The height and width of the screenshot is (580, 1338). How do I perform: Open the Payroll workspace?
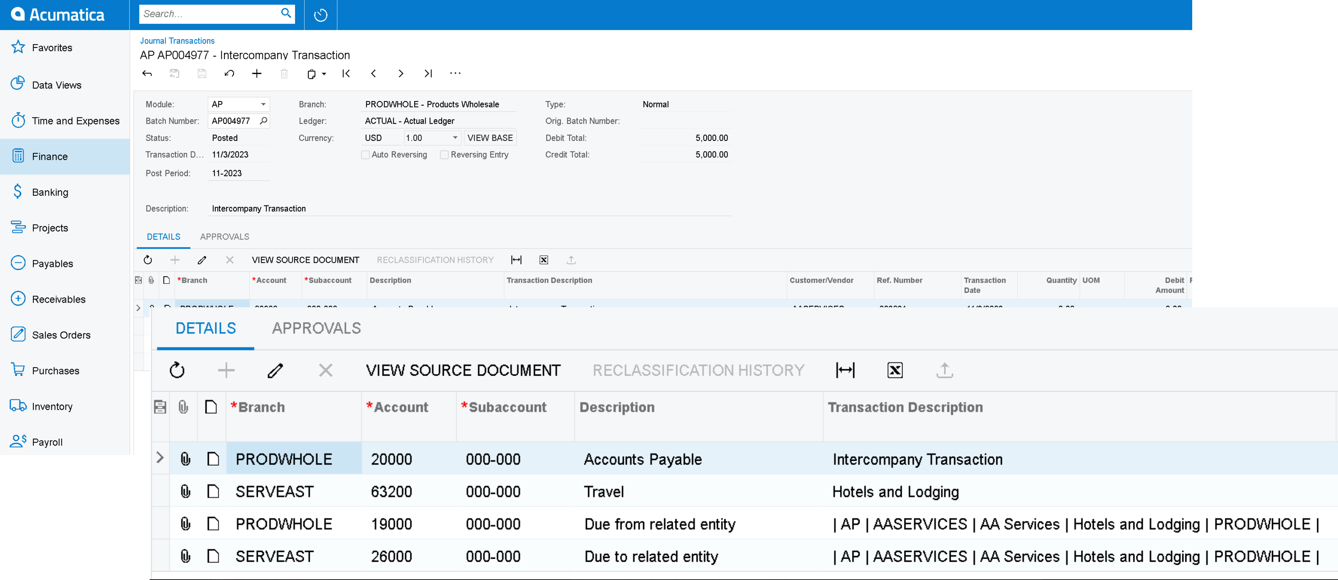65,442
